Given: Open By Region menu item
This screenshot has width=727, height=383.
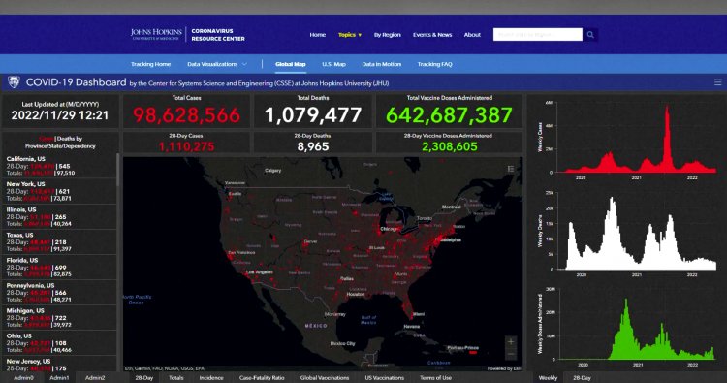Looking at the screenshot, I should [387, 35].
